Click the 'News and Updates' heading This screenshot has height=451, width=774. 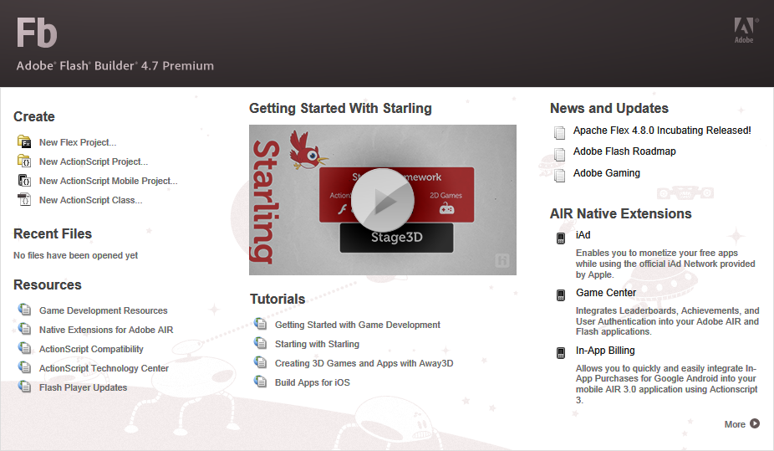pos(609,108)
